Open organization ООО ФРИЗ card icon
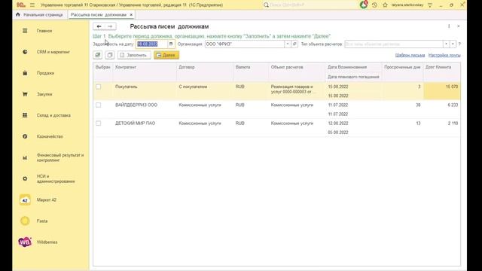Viewport: 482px width, 271px height. pos(294,44)
